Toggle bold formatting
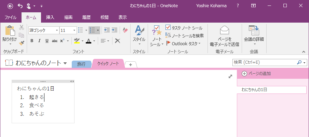This screenshot has width=309, height=137. (32, 41)
